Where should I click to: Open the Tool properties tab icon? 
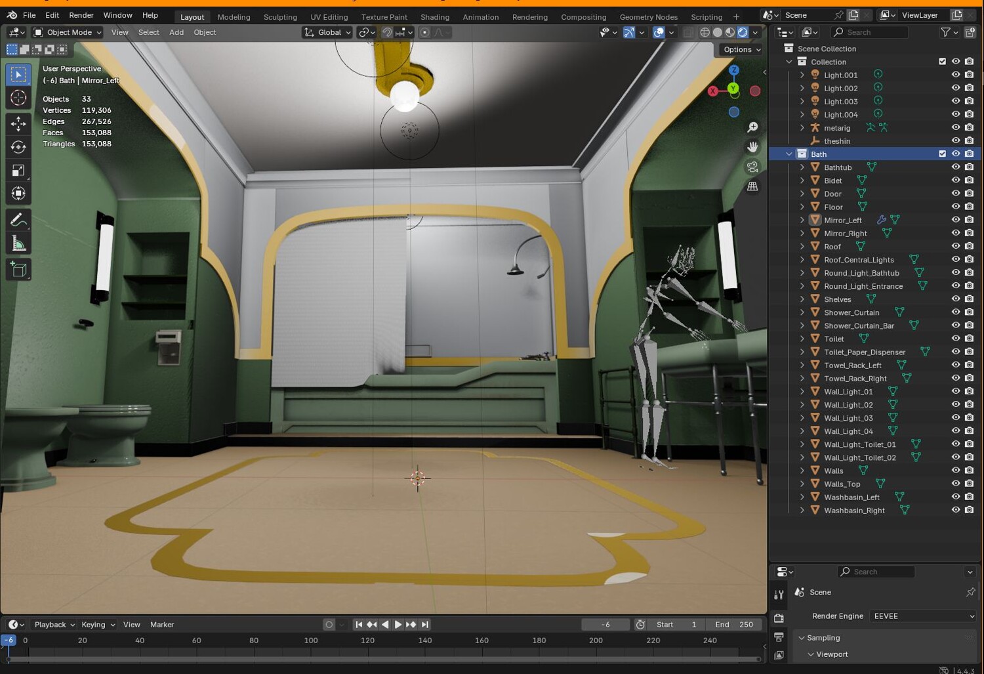coord(779,595)
